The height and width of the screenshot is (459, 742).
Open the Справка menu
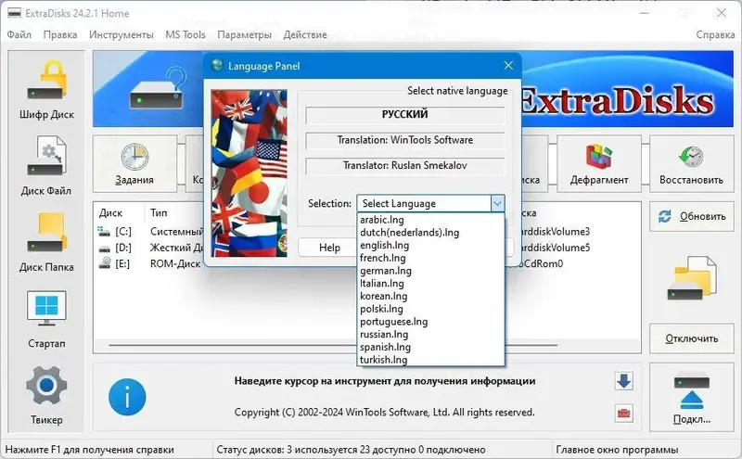(x=715, y=34)
